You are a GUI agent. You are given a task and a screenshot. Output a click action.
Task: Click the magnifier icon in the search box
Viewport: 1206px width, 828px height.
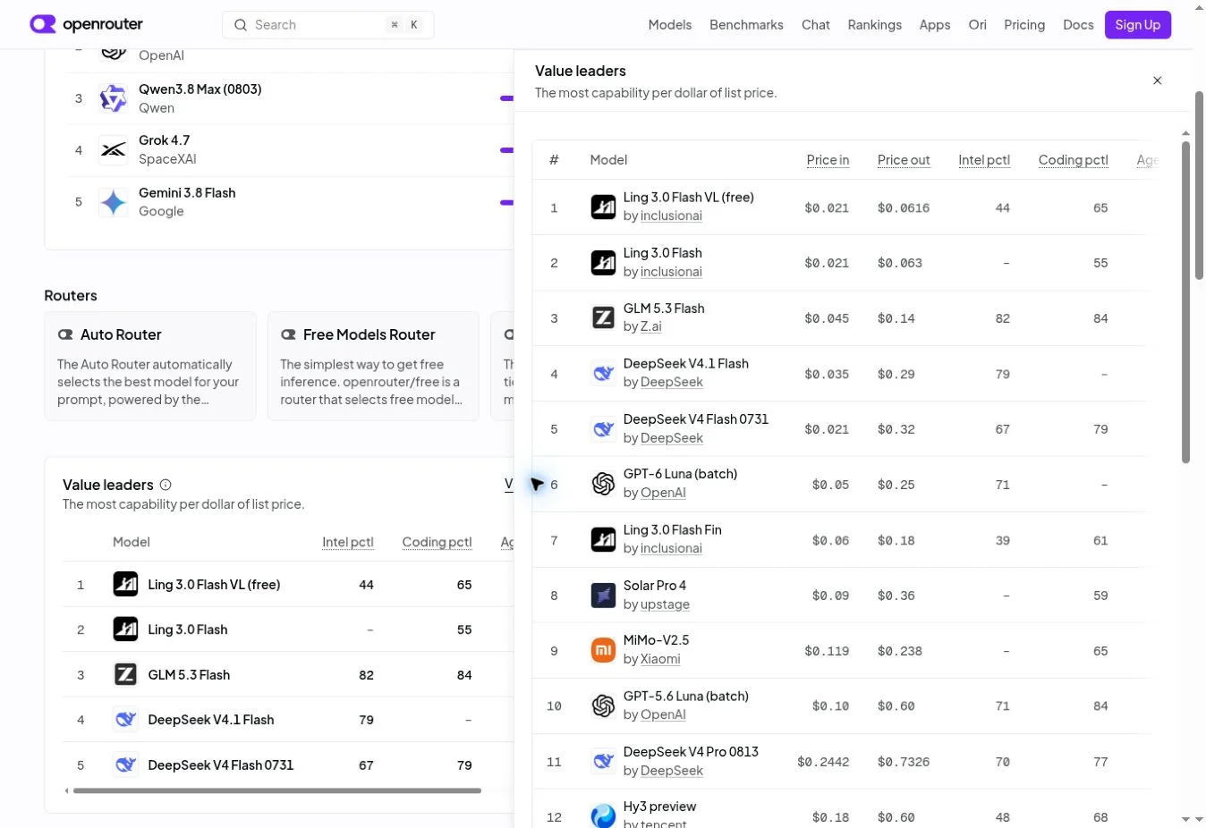click(241, 25)
